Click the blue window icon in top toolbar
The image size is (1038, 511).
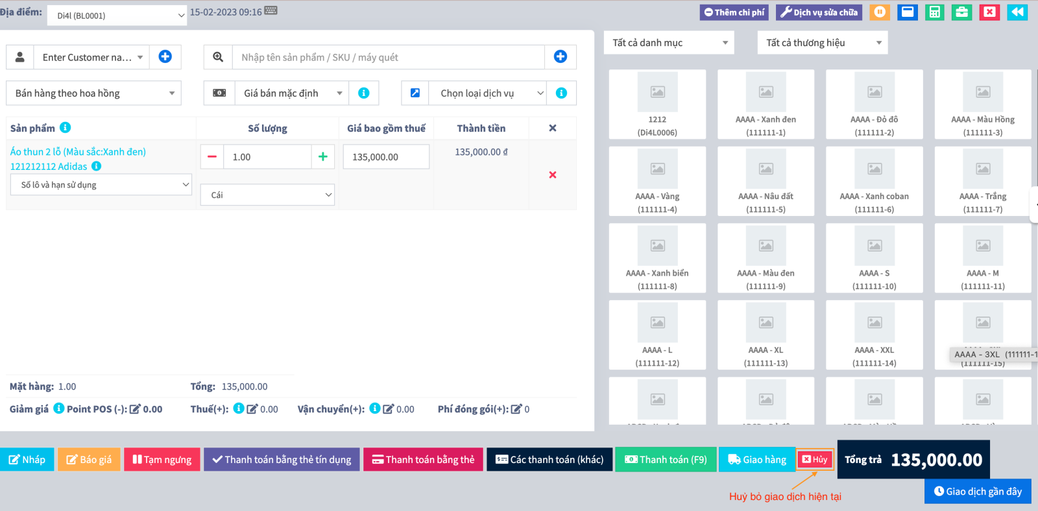[x=907, y=12]
